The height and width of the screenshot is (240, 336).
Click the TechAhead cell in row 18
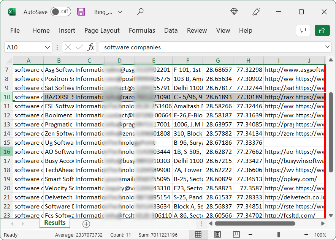(x=59, y=170)
